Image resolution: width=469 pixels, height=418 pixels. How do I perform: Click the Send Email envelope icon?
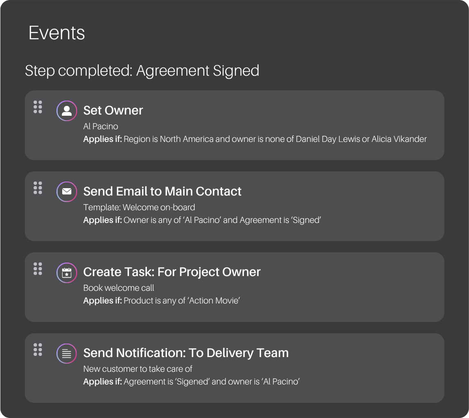pos(67,192)
